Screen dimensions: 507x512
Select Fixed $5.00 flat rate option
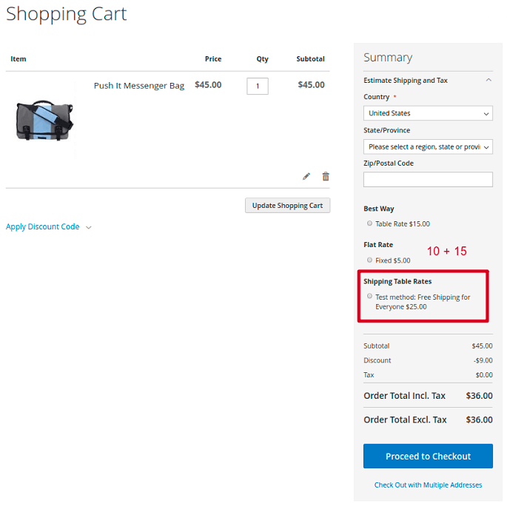click(369, 260)
